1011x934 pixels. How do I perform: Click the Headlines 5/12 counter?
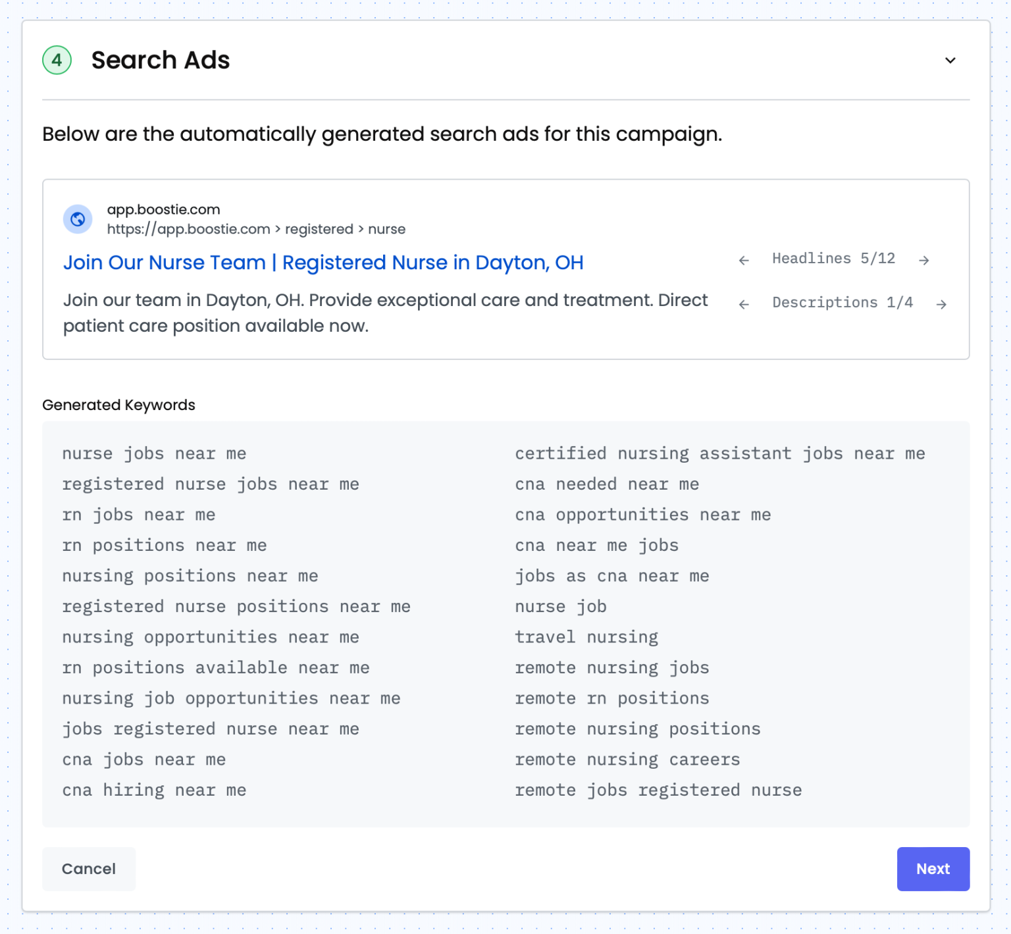(x=833, y=259)
